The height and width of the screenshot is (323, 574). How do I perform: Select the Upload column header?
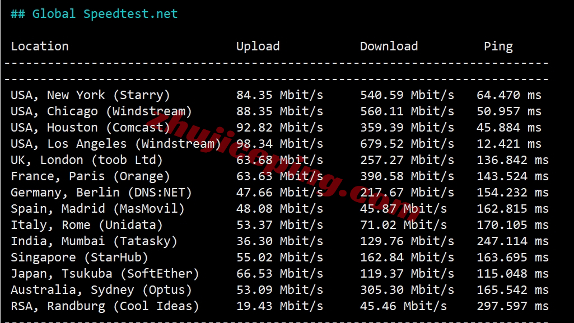pyautogui.click(x=258, y=46)
